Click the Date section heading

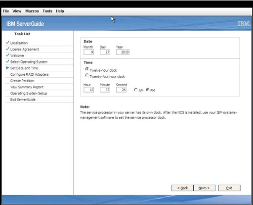tap(88, 41)
